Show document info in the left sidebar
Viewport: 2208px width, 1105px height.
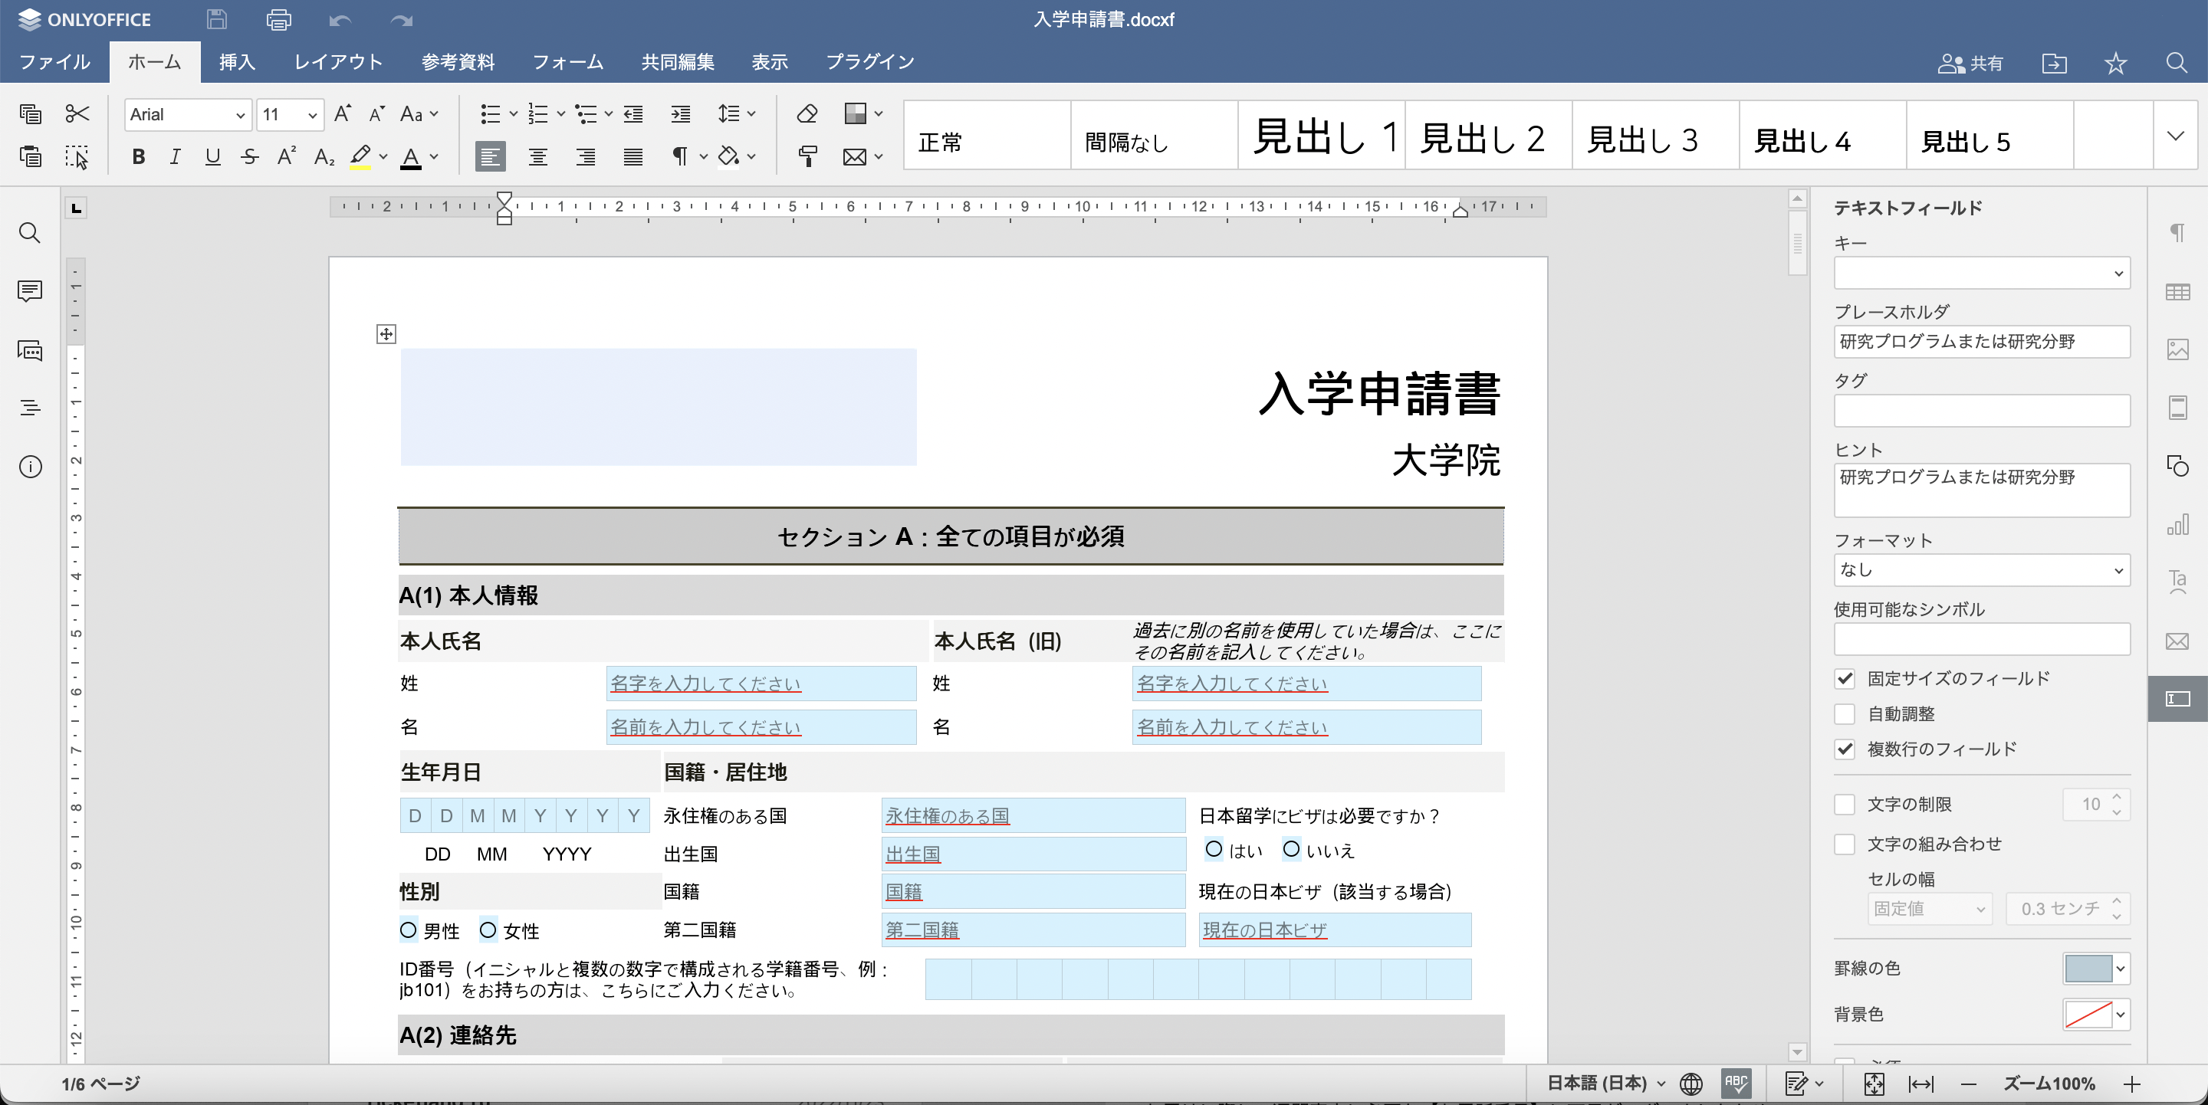(29, 467)
